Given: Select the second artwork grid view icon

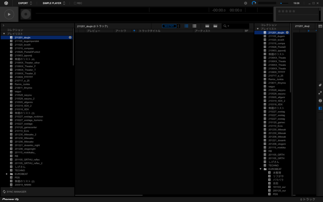Looking at the screenshot, I should [x=215, y=26].
